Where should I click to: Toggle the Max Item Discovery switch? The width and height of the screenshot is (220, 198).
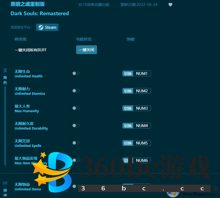(x=76, y=160)
